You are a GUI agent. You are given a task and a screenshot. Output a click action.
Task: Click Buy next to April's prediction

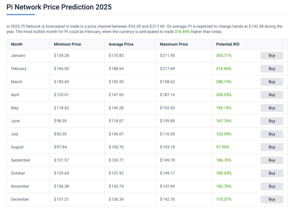pos(272,95)
